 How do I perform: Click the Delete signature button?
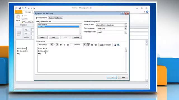42,37
